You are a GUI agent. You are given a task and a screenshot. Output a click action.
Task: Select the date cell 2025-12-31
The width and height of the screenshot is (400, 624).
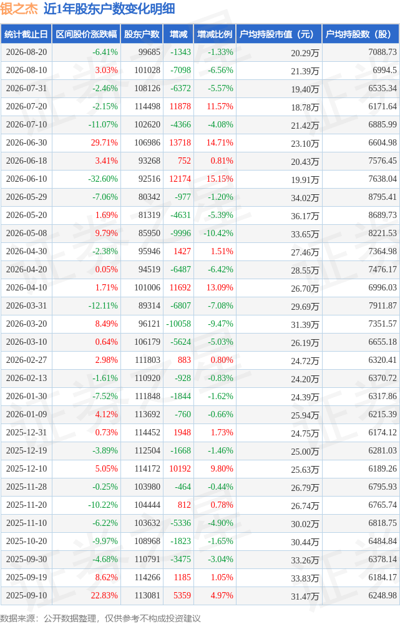(26, 432)
